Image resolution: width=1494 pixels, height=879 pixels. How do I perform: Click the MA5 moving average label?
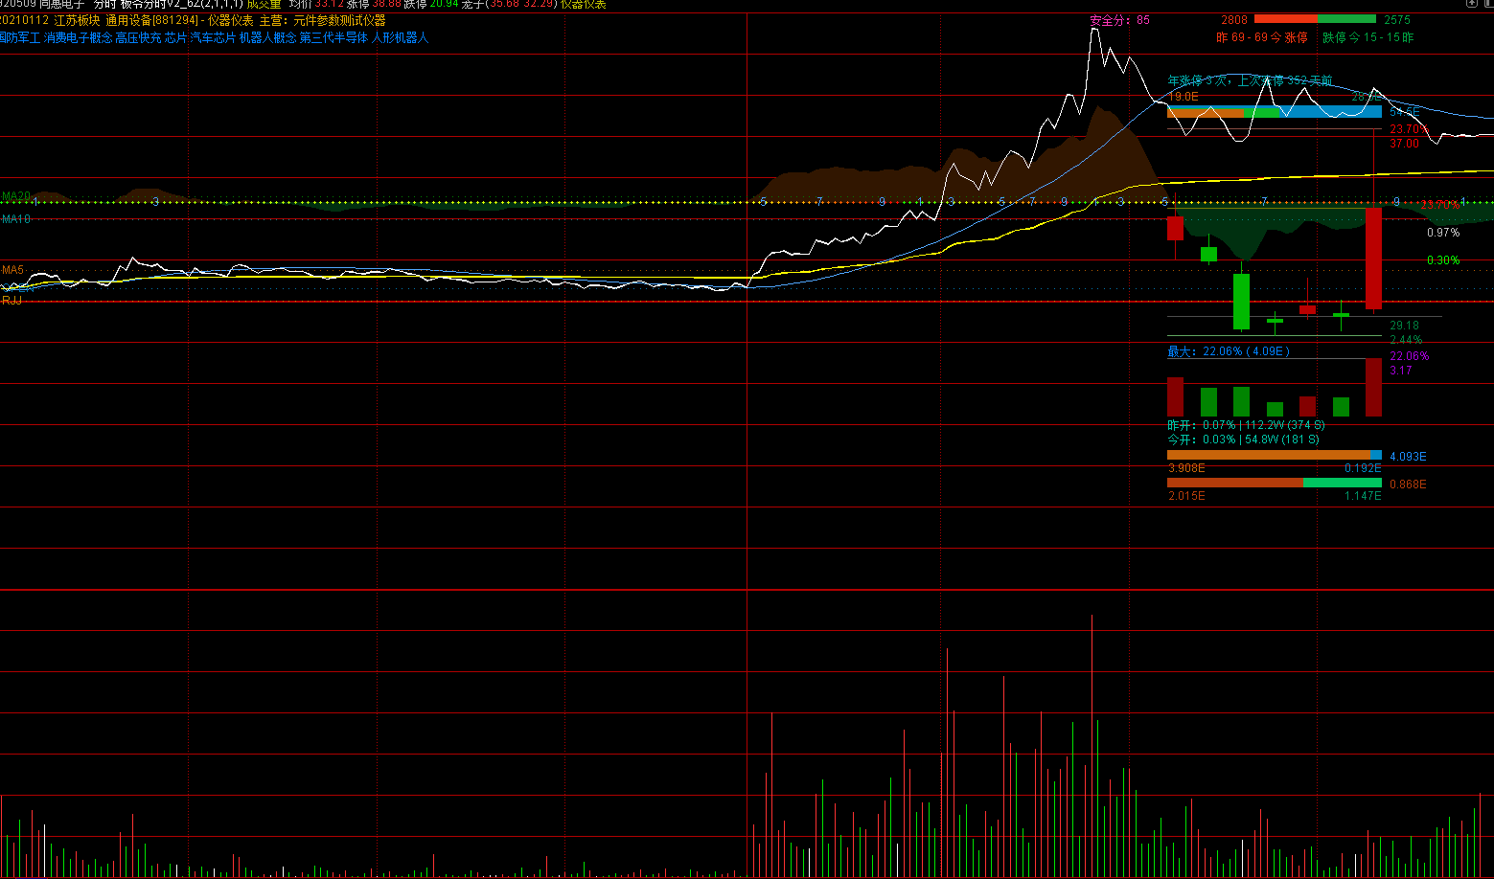[x=12, y=270]
